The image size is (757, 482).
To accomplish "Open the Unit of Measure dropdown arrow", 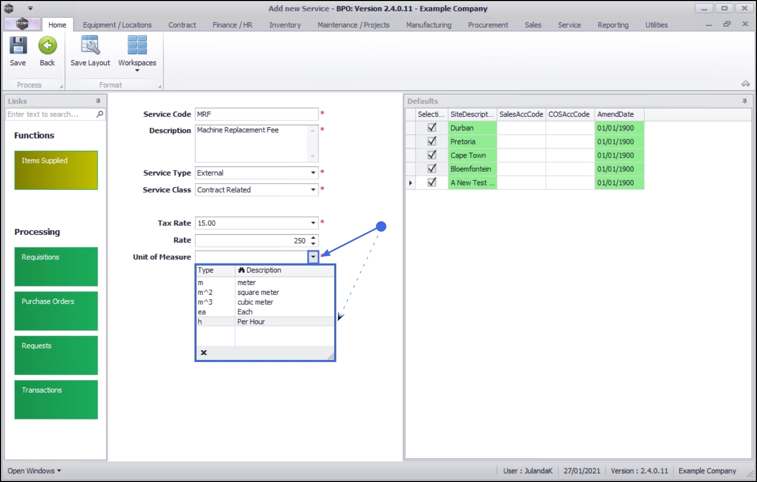I will click(x=313, y=257).
